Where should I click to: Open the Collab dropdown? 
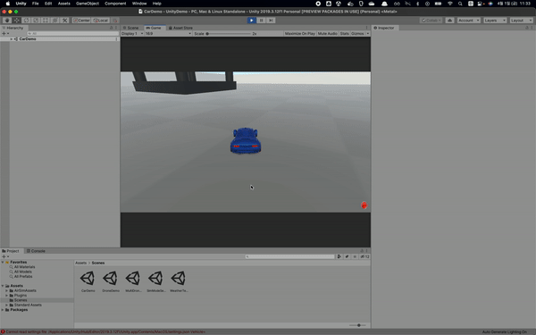pyautogui.click(x=431, y=21)
